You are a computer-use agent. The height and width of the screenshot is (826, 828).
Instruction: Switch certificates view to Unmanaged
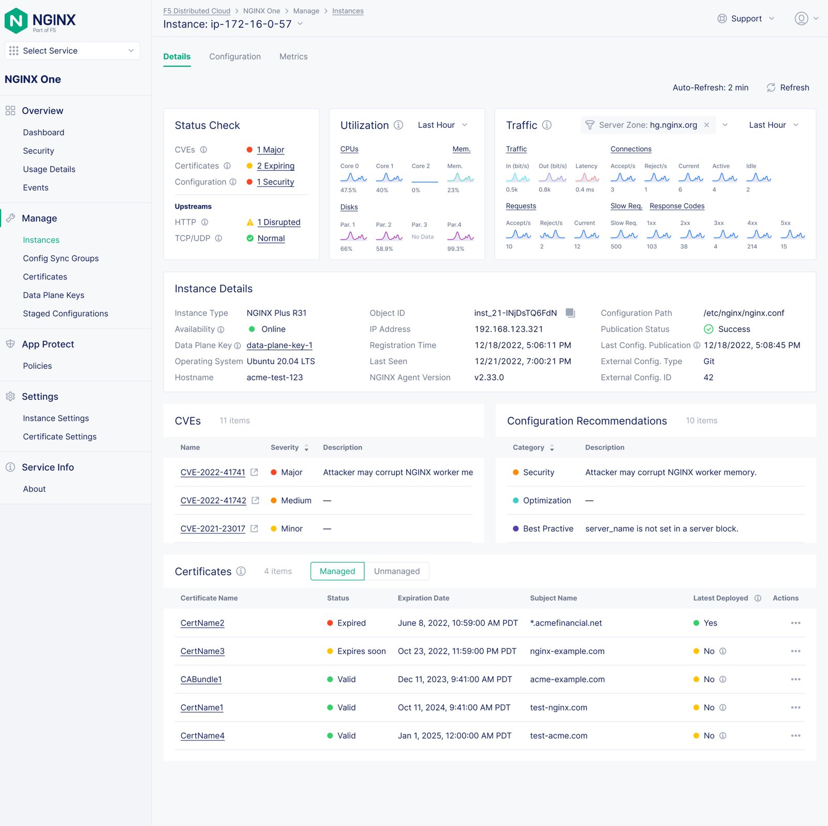point(396,571)
